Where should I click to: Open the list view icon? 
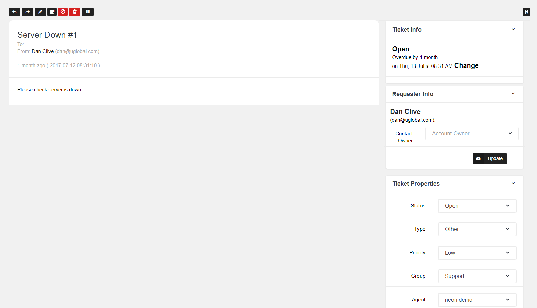[88, 12]
